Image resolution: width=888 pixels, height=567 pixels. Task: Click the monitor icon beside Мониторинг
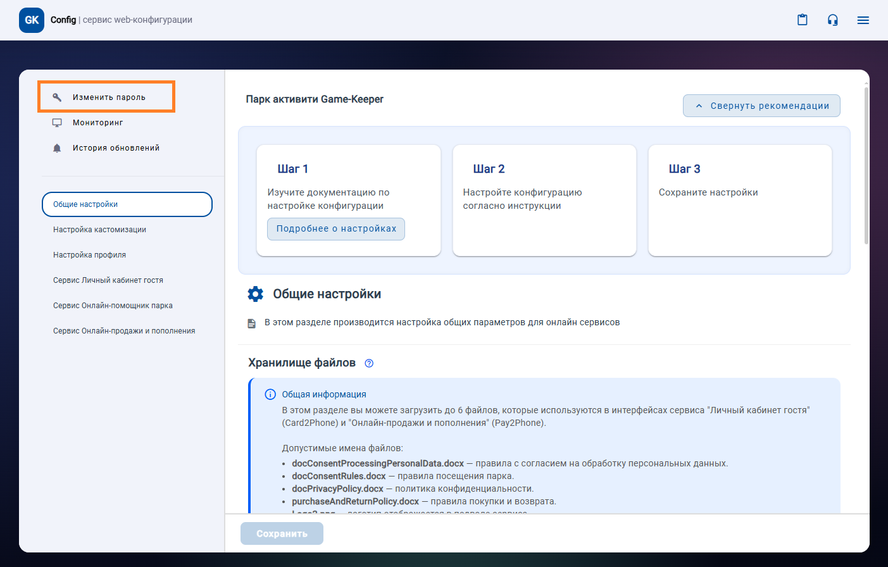click(57, 123)
